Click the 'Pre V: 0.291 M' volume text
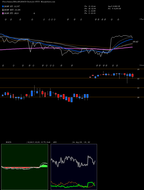Viewport: 144px width, 190px height. [114, 9]
